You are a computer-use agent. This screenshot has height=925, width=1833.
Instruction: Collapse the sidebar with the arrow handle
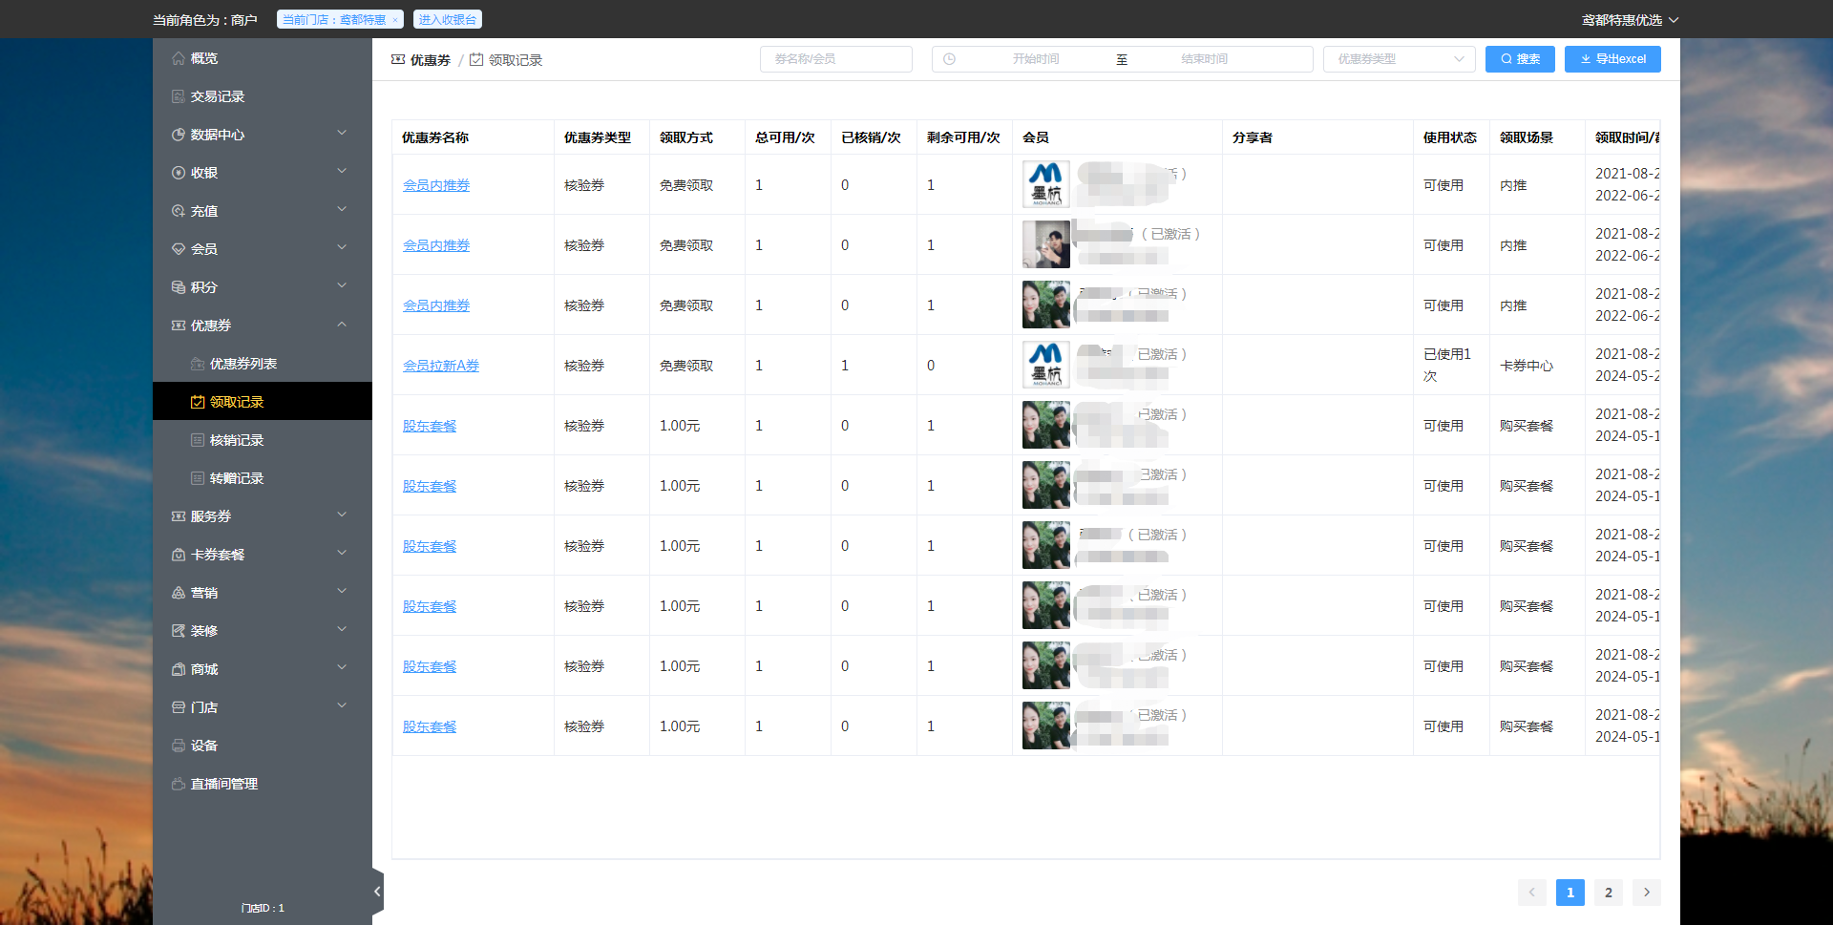click(x=377, y=892)
